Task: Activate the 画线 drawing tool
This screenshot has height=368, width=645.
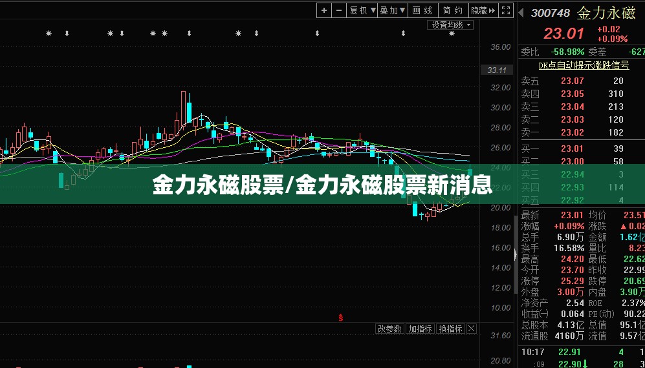Action: [x=423, y=11]
